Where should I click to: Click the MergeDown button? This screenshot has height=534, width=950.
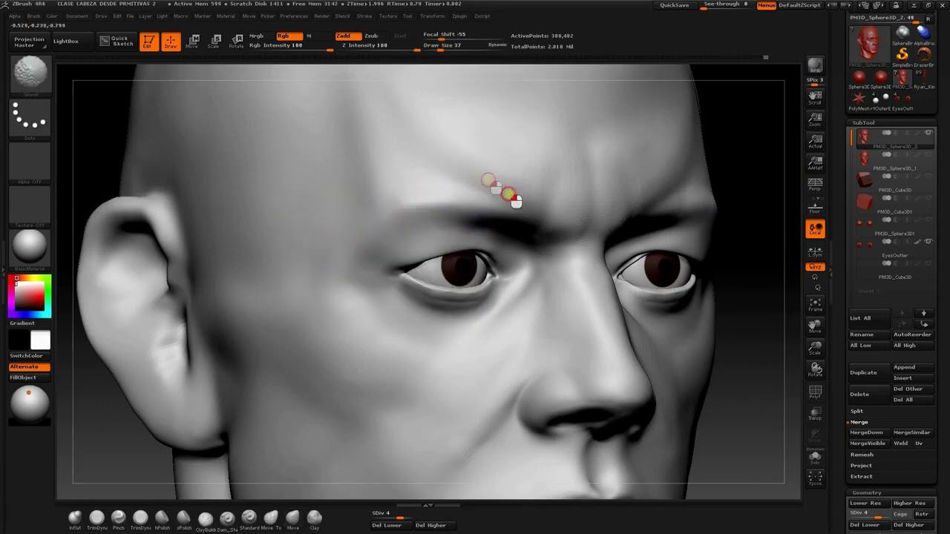pos(867,432)
